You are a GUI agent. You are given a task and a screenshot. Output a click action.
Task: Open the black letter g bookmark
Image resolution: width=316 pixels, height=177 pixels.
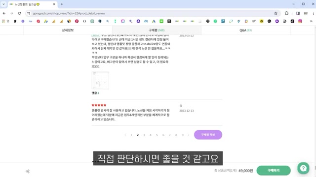15,21
